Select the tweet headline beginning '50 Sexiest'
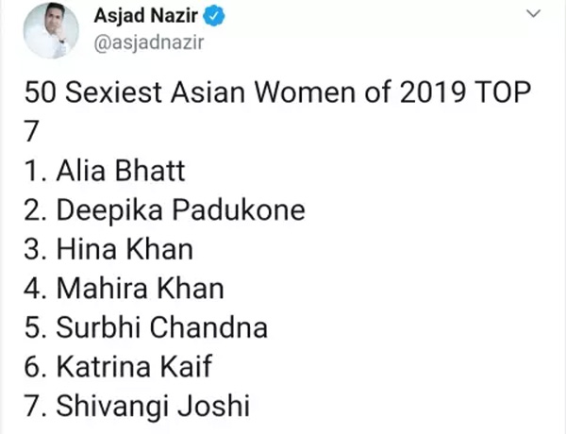This screenshot has width=566, height=434. coord(277,110)
